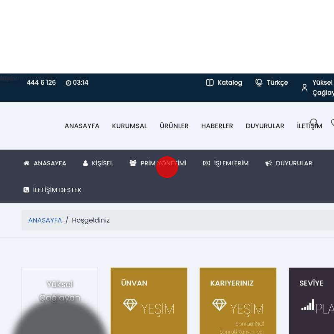
Task: Click the megaphone icon beside DUYURULAR
Action: [x=268, y=163]
